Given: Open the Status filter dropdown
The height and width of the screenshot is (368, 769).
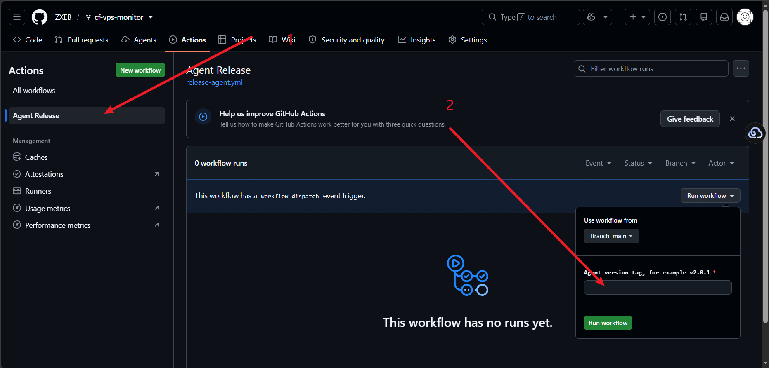Looking at the screenshot, I should click(638, 163).
